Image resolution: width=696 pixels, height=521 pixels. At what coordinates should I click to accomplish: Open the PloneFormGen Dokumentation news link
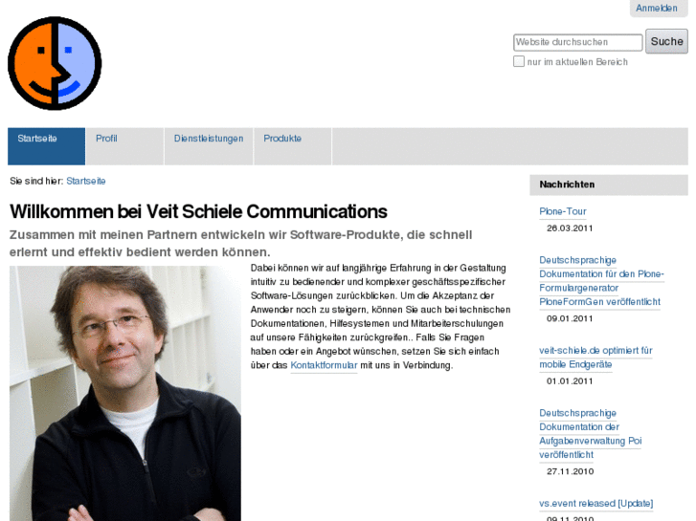pos(601,281)
